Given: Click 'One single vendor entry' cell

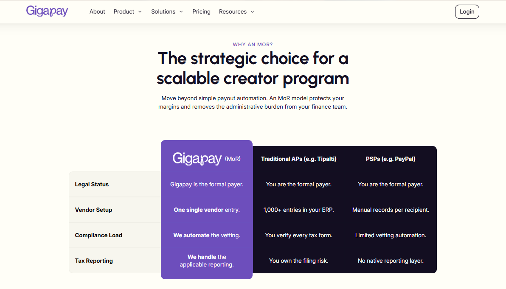Looking at the screenshot, I should [x=207, y=210].
